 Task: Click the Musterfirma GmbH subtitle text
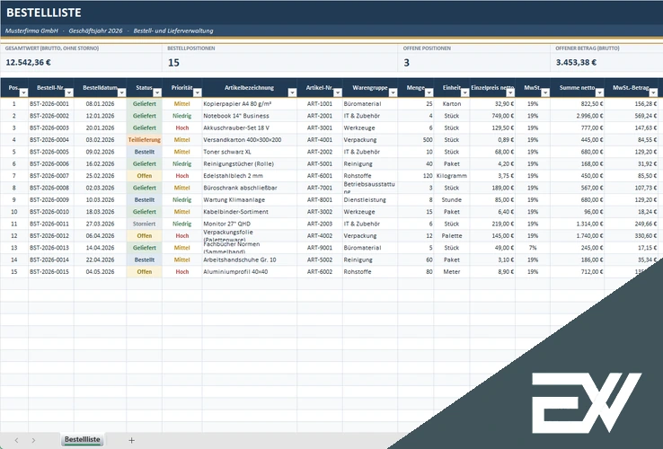click(31, 31)
